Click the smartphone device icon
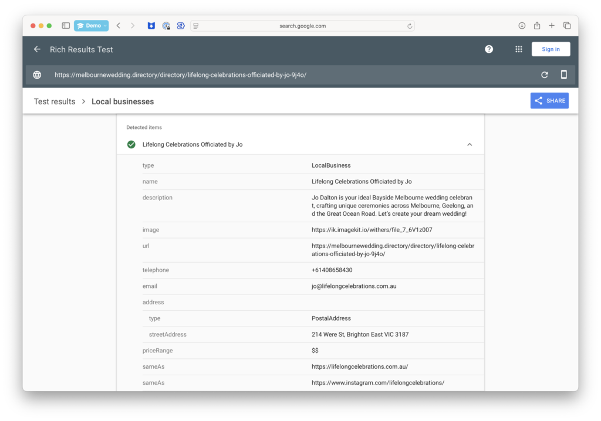This screenshot has height=421, width=601. 564,75
